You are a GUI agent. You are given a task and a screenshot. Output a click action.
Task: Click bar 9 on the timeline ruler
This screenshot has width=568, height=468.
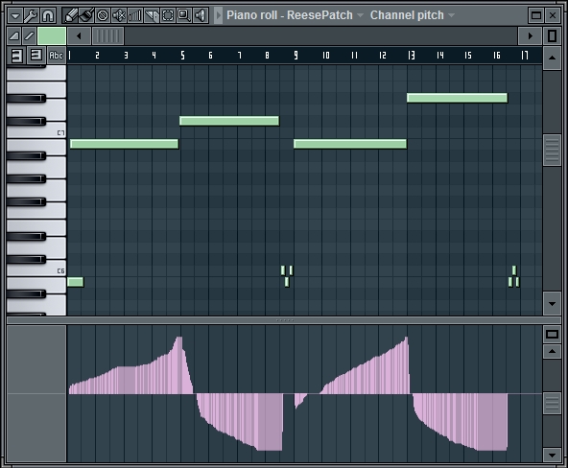[296, 55]
